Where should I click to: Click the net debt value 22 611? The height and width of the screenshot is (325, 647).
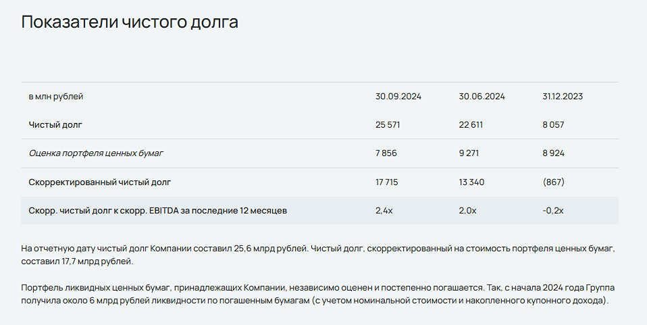471,125
